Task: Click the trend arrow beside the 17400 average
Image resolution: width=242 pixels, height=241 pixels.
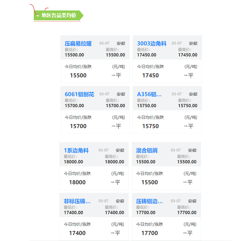Action: pos(112,233)
